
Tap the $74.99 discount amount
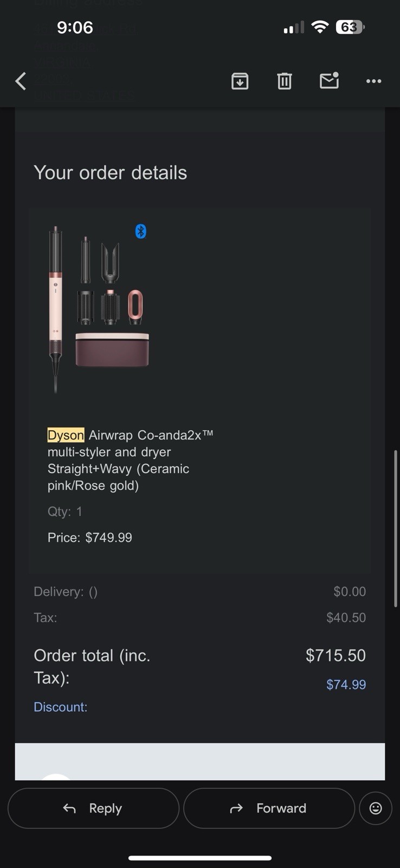coord(346,685)
